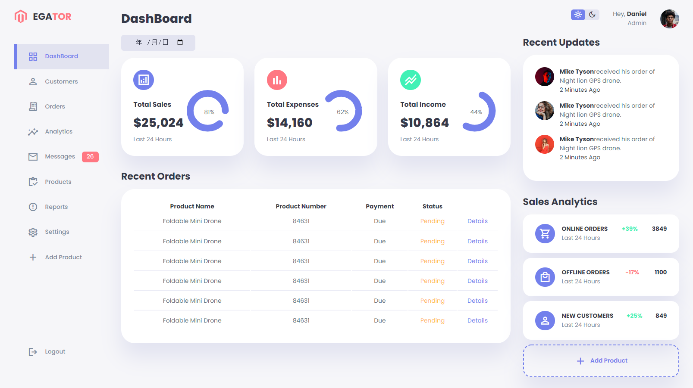Click the Recent Updates heading
Viewport: 693px width, 388px height.
coord(561,42)
